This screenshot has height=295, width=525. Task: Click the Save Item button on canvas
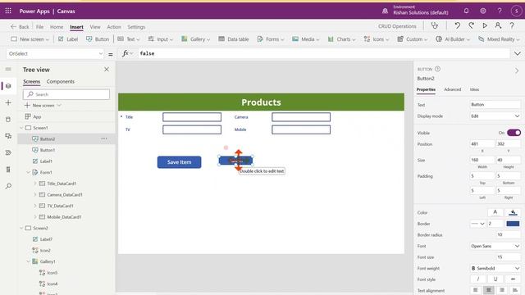[179, 162]
